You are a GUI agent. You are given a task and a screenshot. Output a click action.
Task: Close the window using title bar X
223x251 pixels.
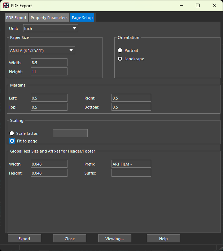point(214,6)
